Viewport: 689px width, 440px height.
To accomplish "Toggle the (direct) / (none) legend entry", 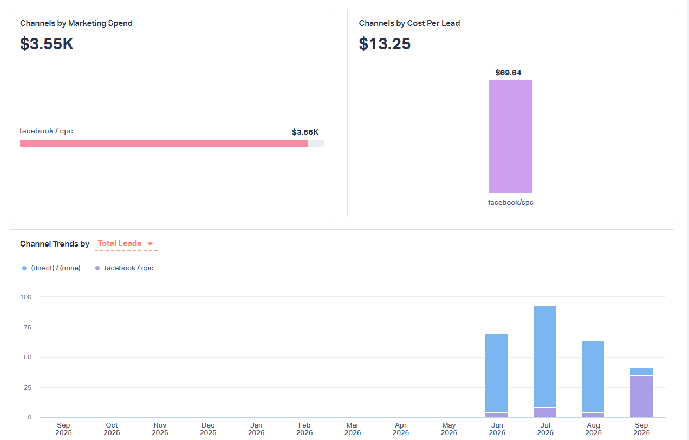I will pos(51,268).
